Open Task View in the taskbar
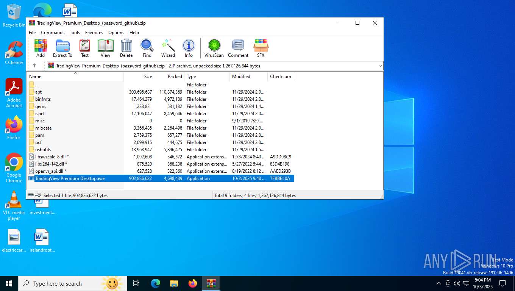This screenshot has height=291, width=515. (136, 283)
